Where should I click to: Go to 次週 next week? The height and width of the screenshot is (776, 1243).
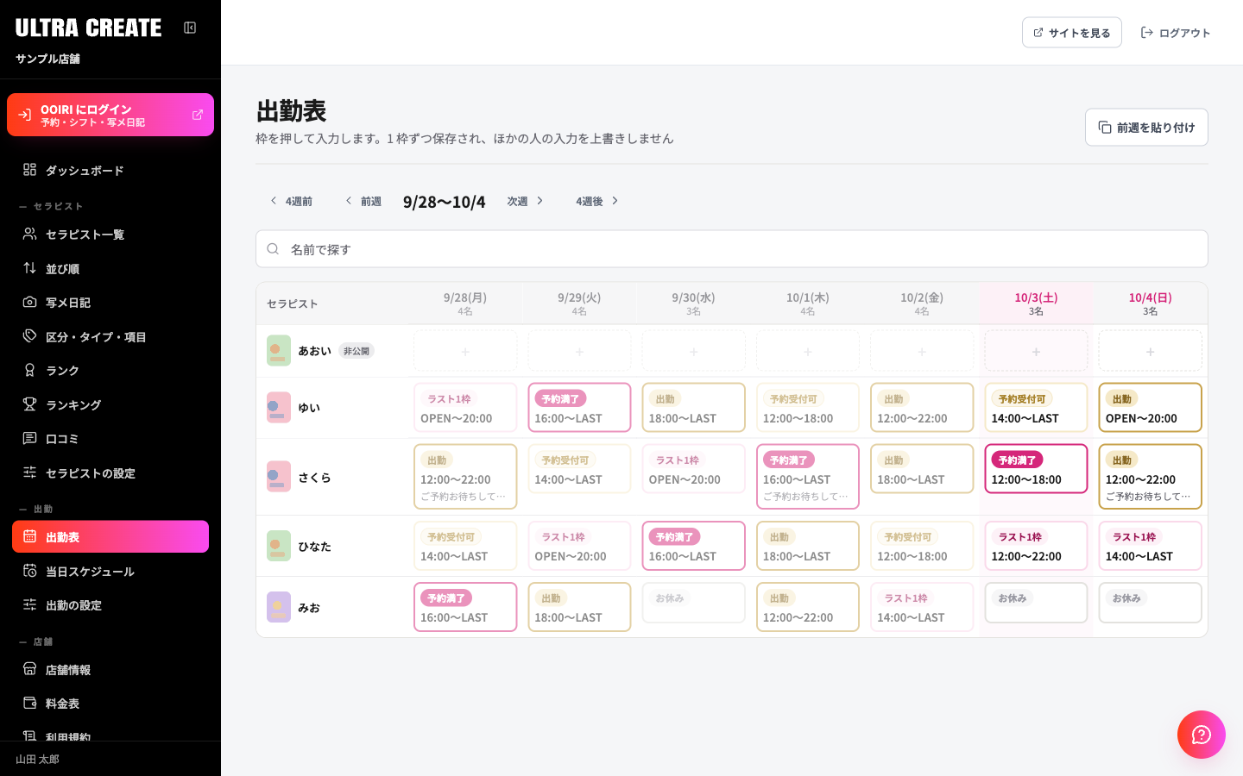(525, 201)
